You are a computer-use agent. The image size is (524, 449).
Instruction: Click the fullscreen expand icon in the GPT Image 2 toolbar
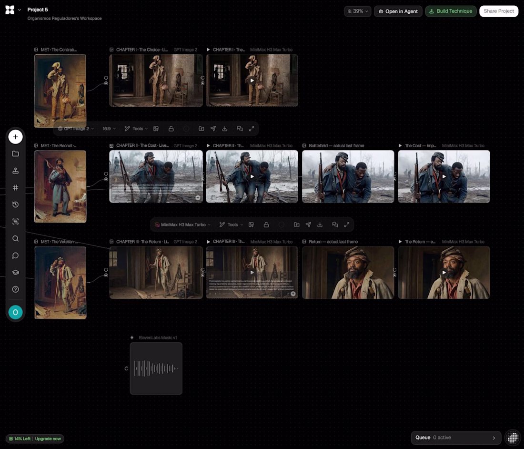click(252, 129)
